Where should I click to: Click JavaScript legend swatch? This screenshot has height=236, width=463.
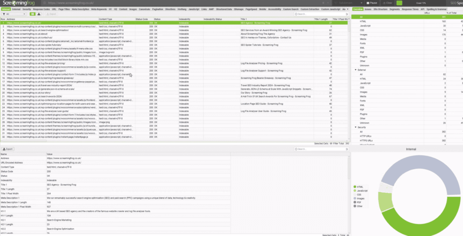pyautogui.click(x=354, y=190)
